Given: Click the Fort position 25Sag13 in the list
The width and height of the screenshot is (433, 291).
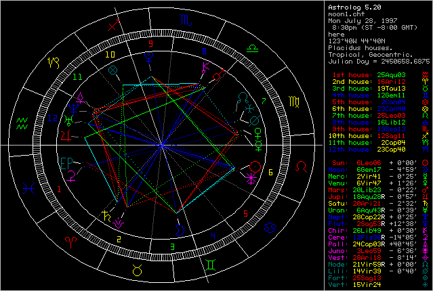Looking at the screenshot, I should 367,278.
